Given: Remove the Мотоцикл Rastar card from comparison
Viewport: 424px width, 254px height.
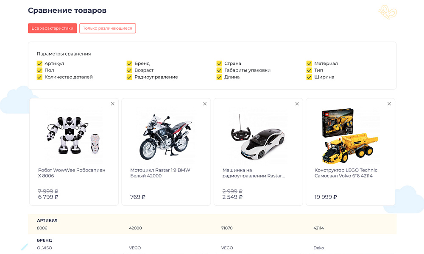Looking at the screenshot, I should [x=204, y=103].
